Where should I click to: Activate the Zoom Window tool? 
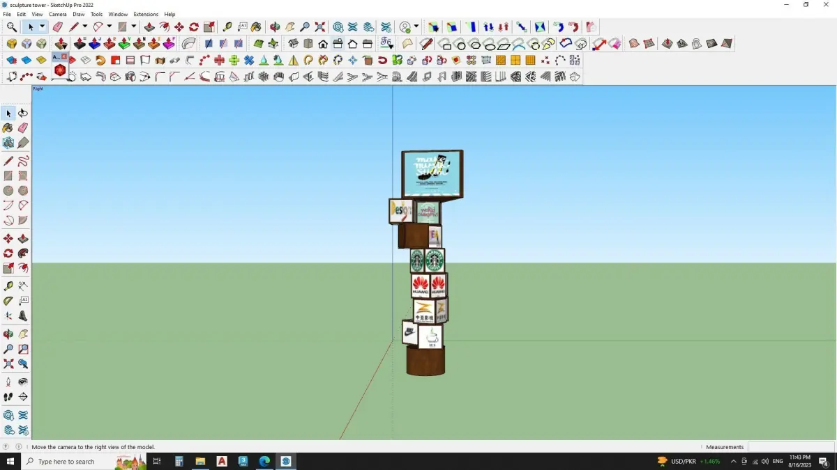click(x=23, y=349)
